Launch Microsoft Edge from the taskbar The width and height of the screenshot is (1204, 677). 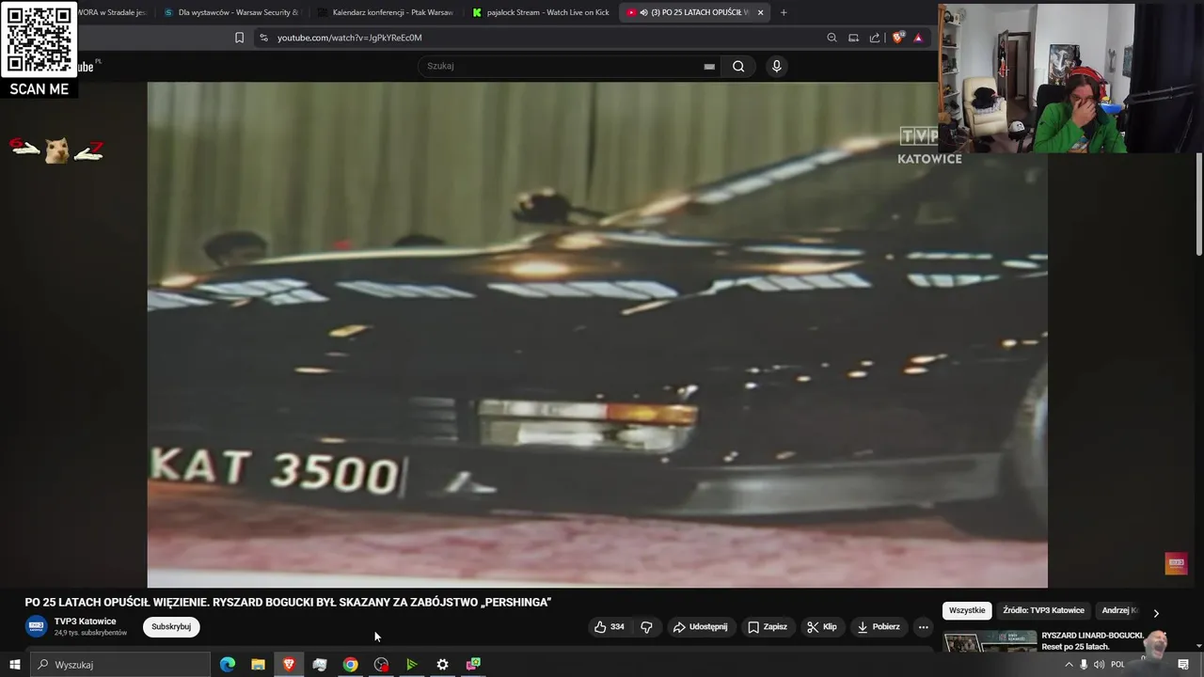[x=228, y=664]
